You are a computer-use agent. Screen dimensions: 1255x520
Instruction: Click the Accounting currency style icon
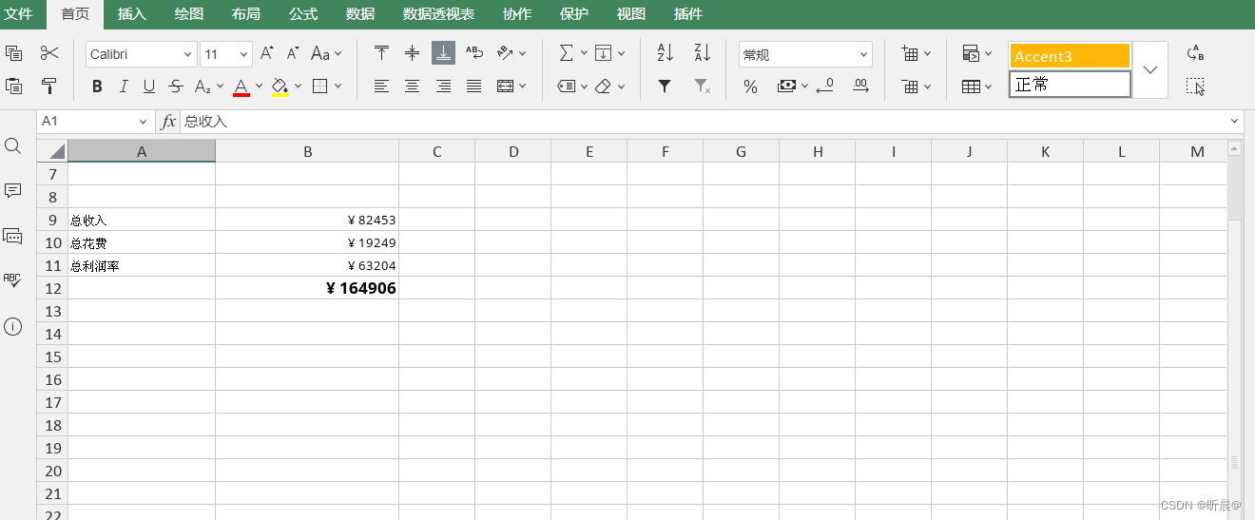(786, 87)
